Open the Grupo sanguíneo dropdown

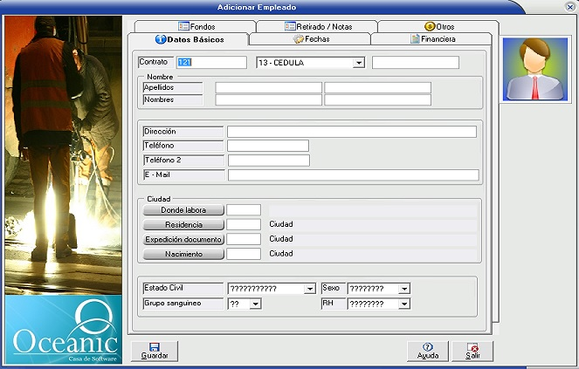255,304
